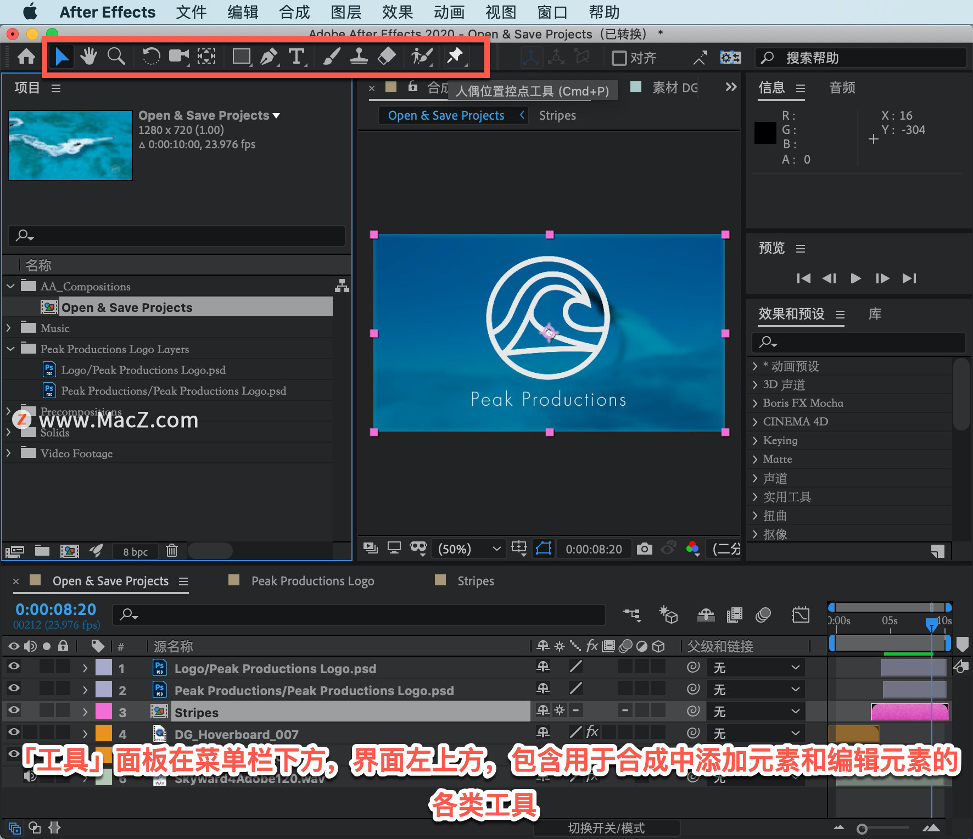Hide the Logo/Peak Productions Logo.psd layer
This screenshot has height=839, width=973.
pos(14,667)
